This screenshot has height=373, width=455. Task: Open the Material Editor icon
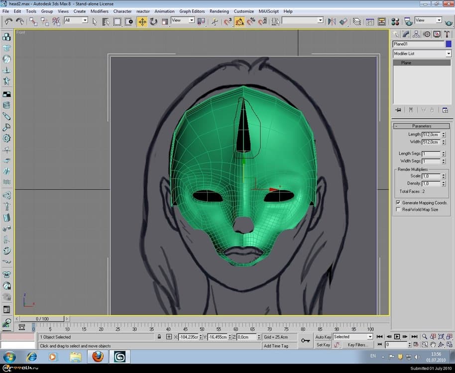(395, 21)
